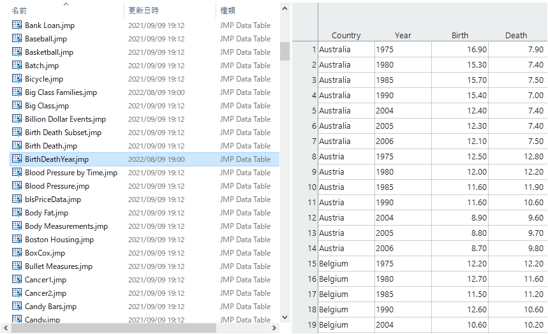Click JMP Data Table type for Baseball.jmp
Viewport: 548px width, 334px height.
(x=245, y=38)
